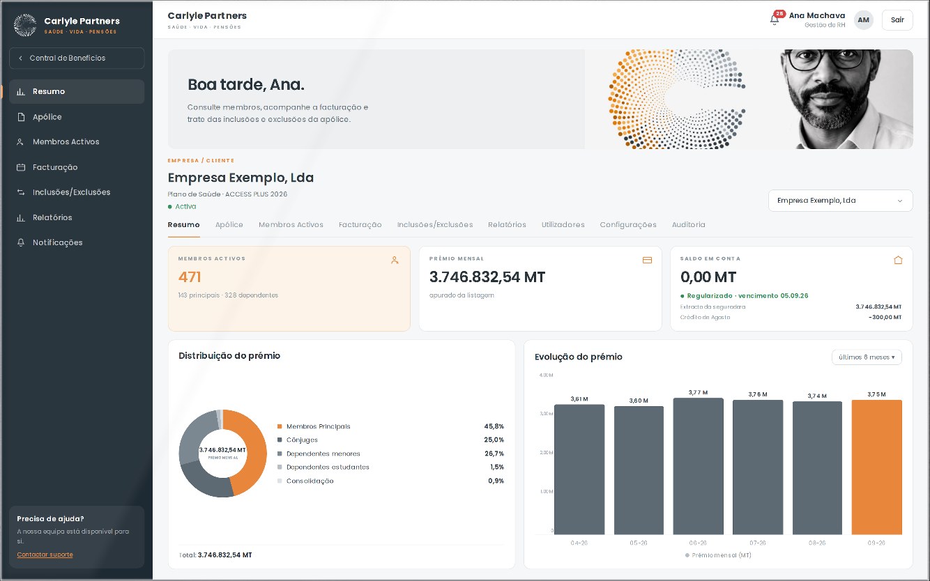Click the orange Membros Principais legend swatch
This screenshot has width=930, height=581.
pyautogui.click(x=280, y=426)
